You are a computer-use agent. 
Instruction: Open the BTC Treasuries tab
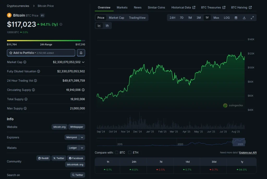(x=213, y=8)
